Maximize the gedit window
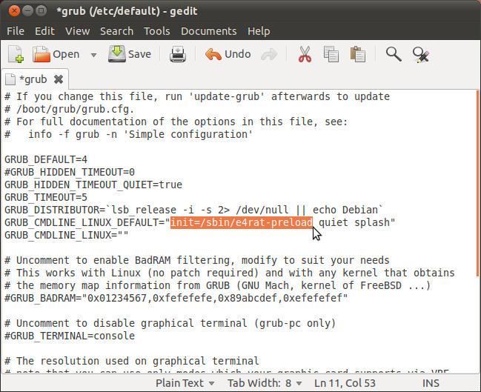This screenshot has width=481, height=392. (x=41, y=11)
